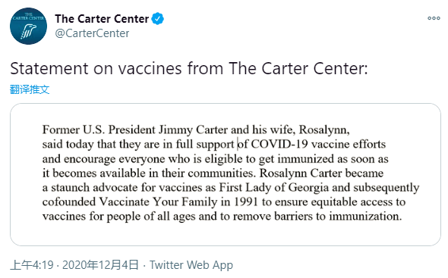Open the Twitter Web App source link
This screenshot has width=448, height=278.
click(191, 265)
